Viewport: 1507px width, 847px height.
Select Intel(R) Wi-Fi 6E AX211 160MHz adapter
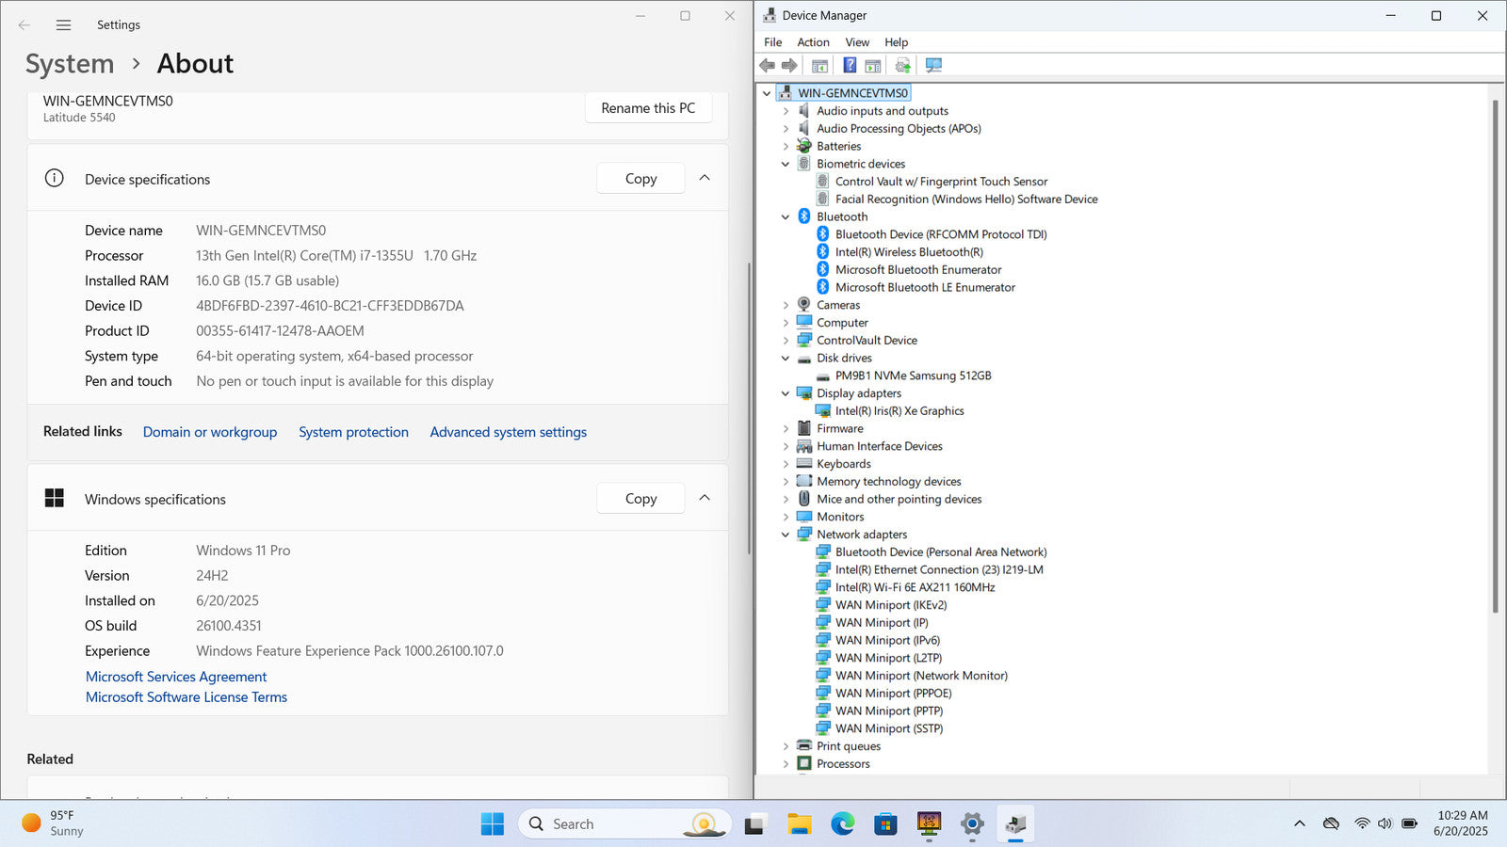pos(915,587)
